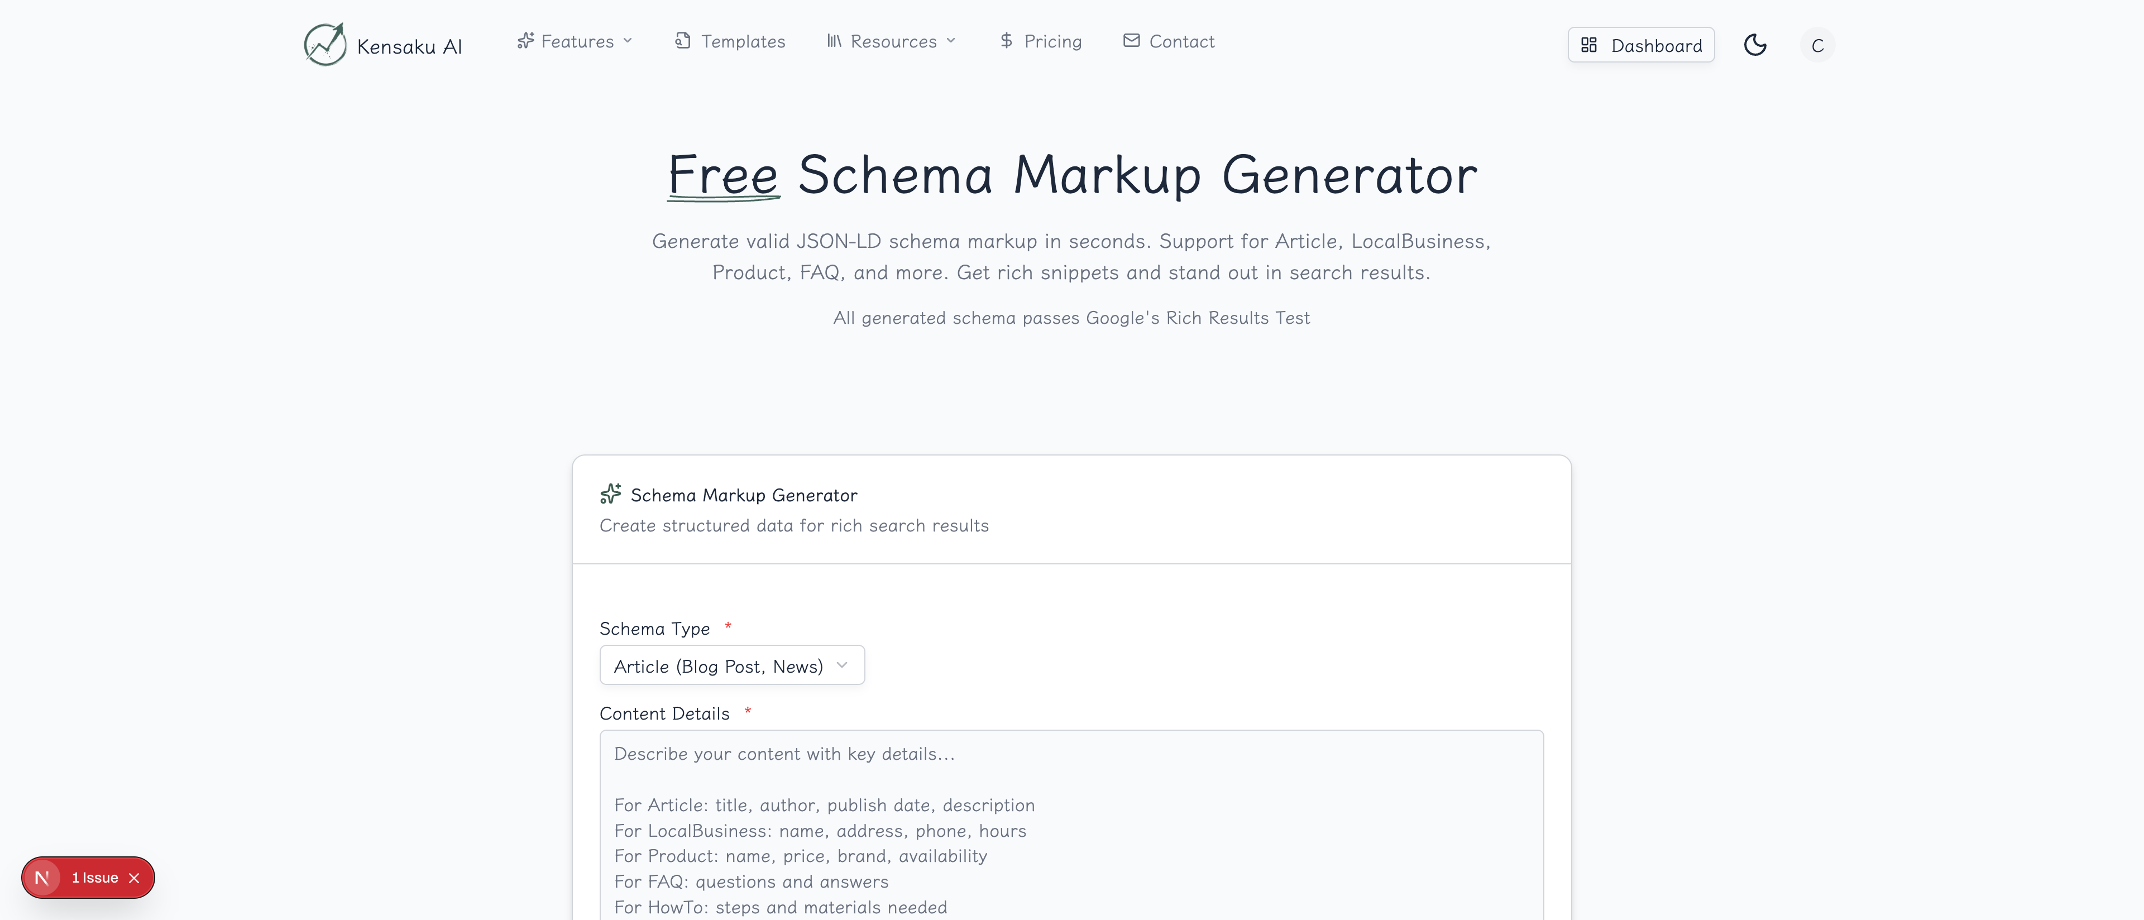Viewport: 2144px width, 920px height.
Task: Click the Resources library icon
Action: click(834, 41)
